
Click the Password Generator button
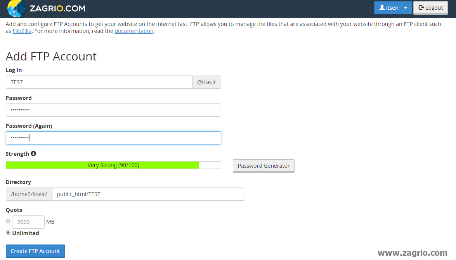click(x=264, y=166)
